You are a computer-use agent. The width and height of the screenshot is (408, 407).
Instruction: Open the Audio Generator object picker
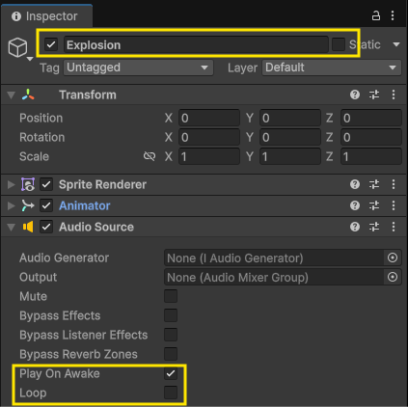pos(393,258)
